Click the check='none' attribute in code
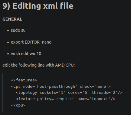Screen dimensions: 131x115 (x=94, y=87)
